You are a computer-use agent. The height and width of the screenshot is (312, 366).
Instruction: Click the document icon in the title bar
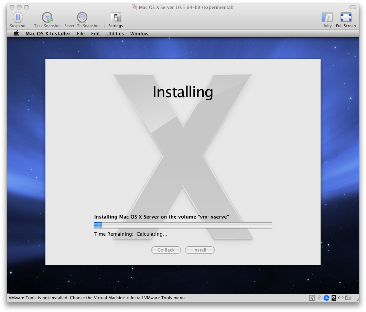coord(134,7)
